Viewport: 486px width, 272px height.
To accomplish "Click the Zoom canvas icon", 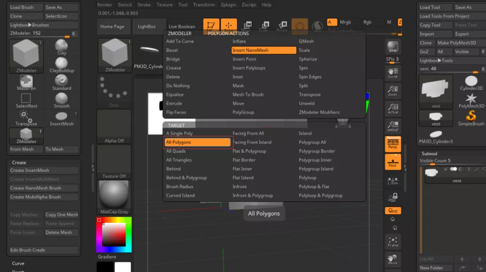I will coord(393,91).
